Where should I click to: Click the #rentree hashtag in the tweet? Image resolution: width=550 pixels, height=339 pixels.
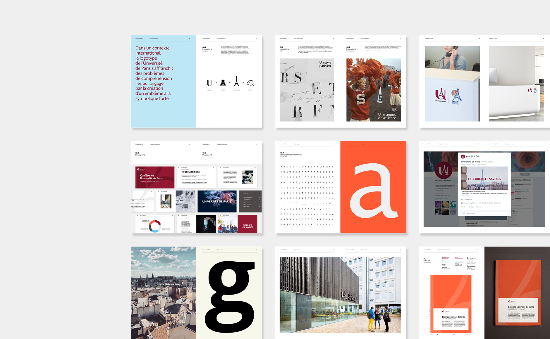tap(465, 165)
